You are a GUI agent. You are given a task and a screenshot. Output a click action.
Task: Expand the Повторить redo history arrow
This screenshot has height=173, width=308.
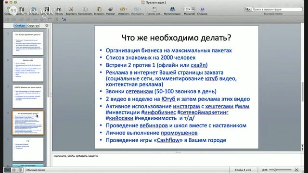pyautogui.click(x=141, y=9)
